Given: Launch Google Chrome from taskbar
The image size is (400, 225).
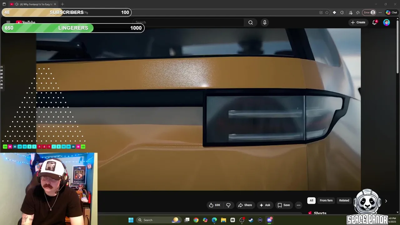Looking at the screenshot, I should [x=196, y=220].
